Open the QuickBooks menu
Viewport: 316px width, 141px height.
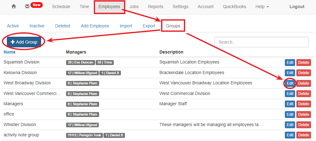point(234,7)
